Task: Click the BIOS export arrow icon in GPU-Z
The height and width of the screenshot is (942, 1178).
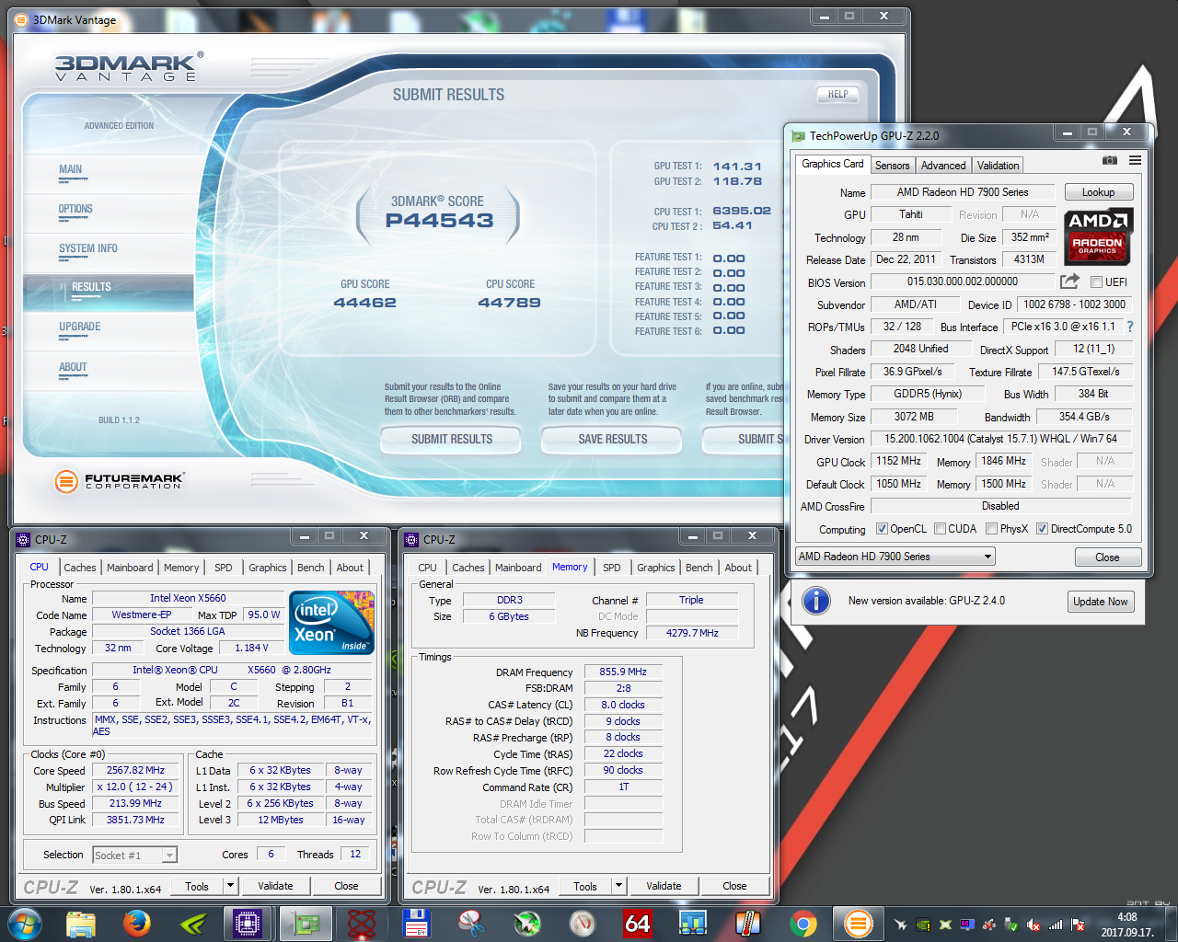Action: (x=1069, y=281)
